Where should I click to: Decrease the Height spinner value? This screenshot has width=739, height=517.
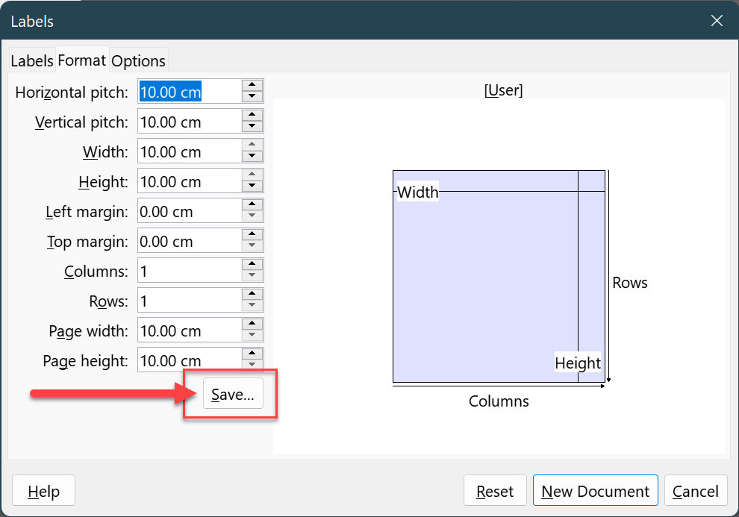pos(252,187)
